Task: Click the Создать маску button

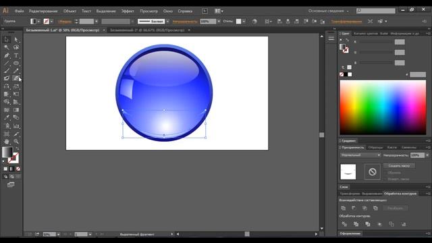Action: pos(399,165)
